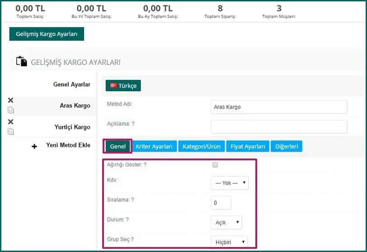
Task: Click the Metod Adı text field
Action: point(279,107)
